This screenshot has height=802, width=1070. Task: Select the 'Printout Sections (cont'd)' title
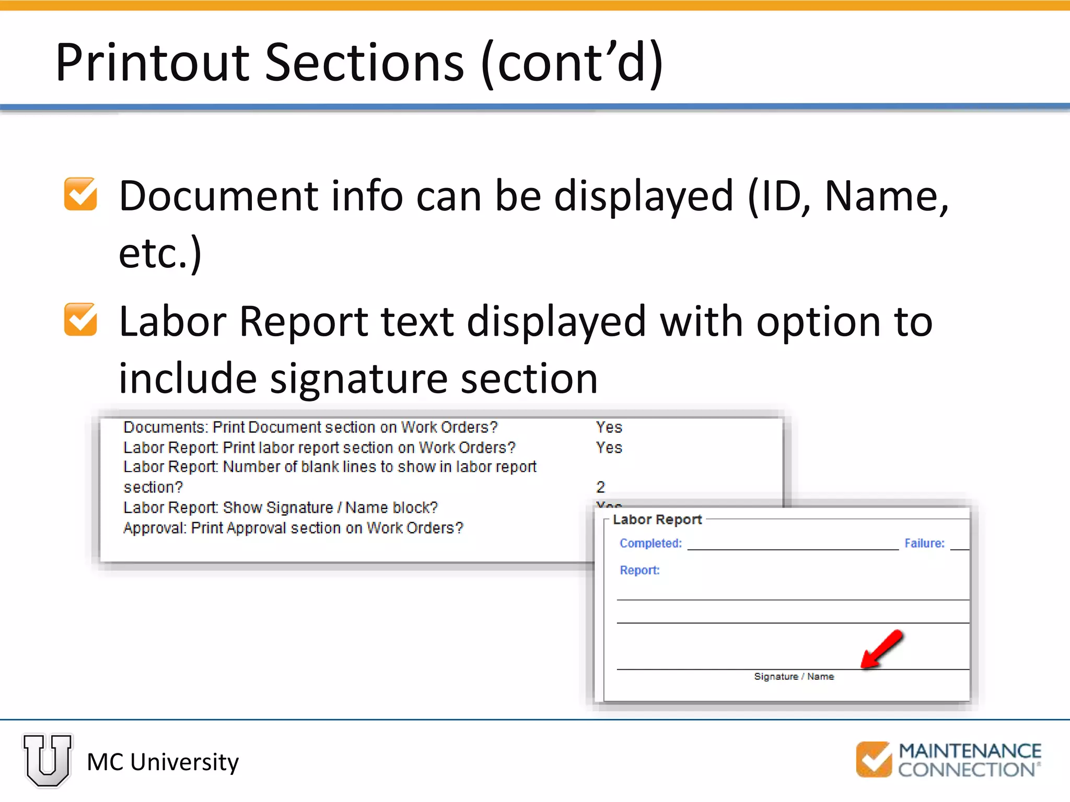359,63
